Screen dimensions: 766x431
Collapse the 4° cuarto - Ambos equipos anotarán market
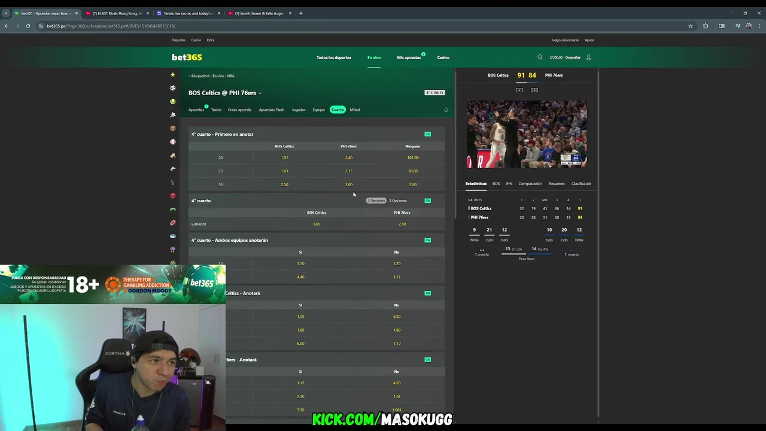pos(317,240)
